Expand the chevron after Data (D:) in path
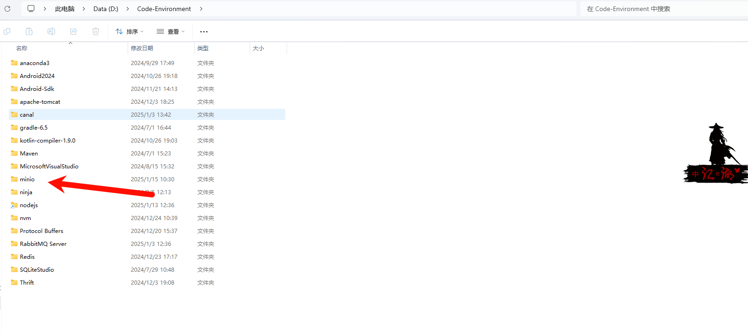Viewport: 748px width, 334px height. [128, 9]
